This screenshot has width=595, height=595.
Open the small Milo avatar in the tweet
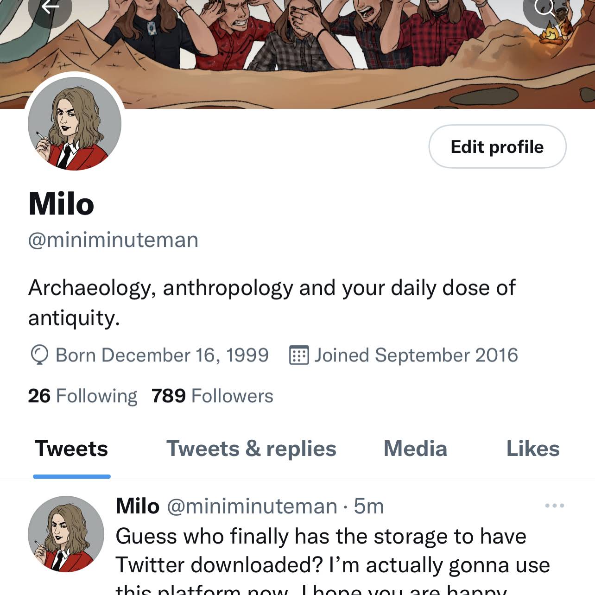coord(66,534)
